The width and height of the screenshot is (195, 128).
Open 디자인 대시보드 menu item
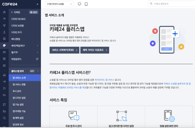[x=19, y=19]
